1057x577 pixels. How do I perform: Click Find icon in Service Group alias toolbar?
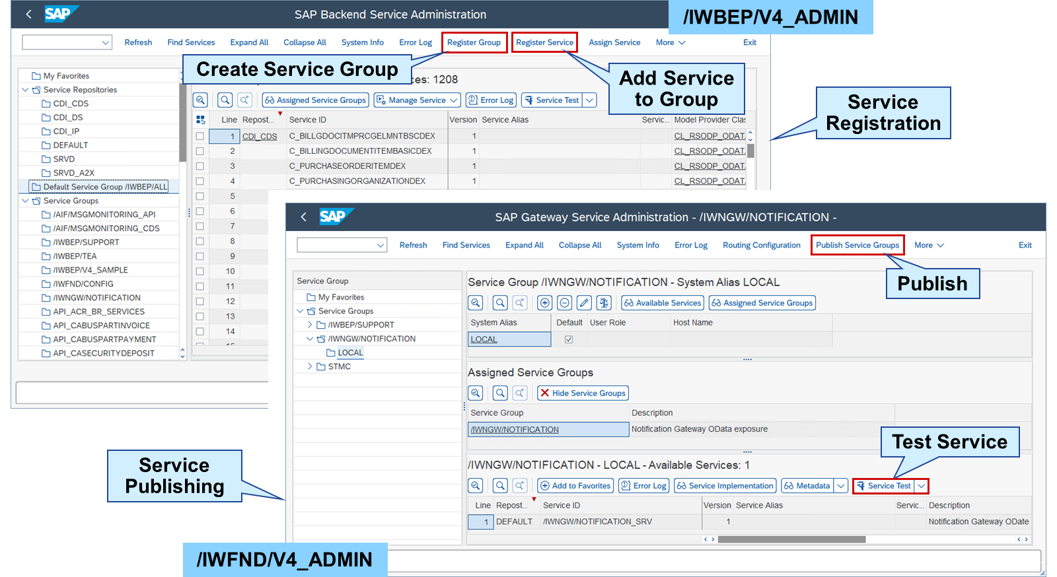(501, 302)
